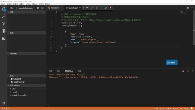Image resolution: width=195 pixels, height=110 pixels.
Task: Select the launch.json editor tab
Action: pyautogui.click(x=73, y=8)
